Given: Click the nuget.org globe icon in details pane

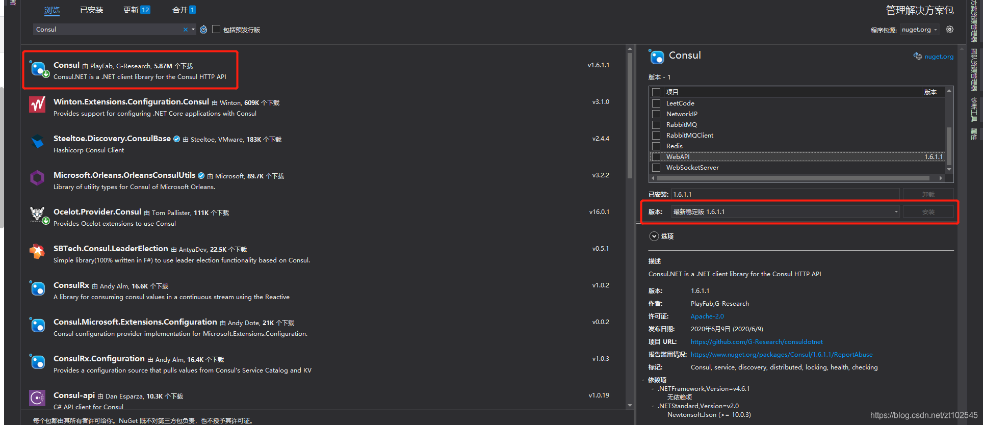Looking at the screenshot, I should click(x=917, y=56).
